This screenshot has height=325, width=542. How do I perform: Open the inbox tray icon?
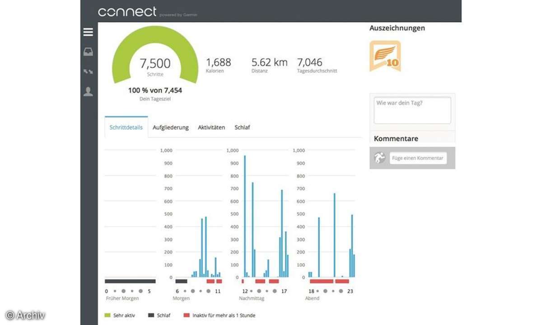tap(88, 52)
